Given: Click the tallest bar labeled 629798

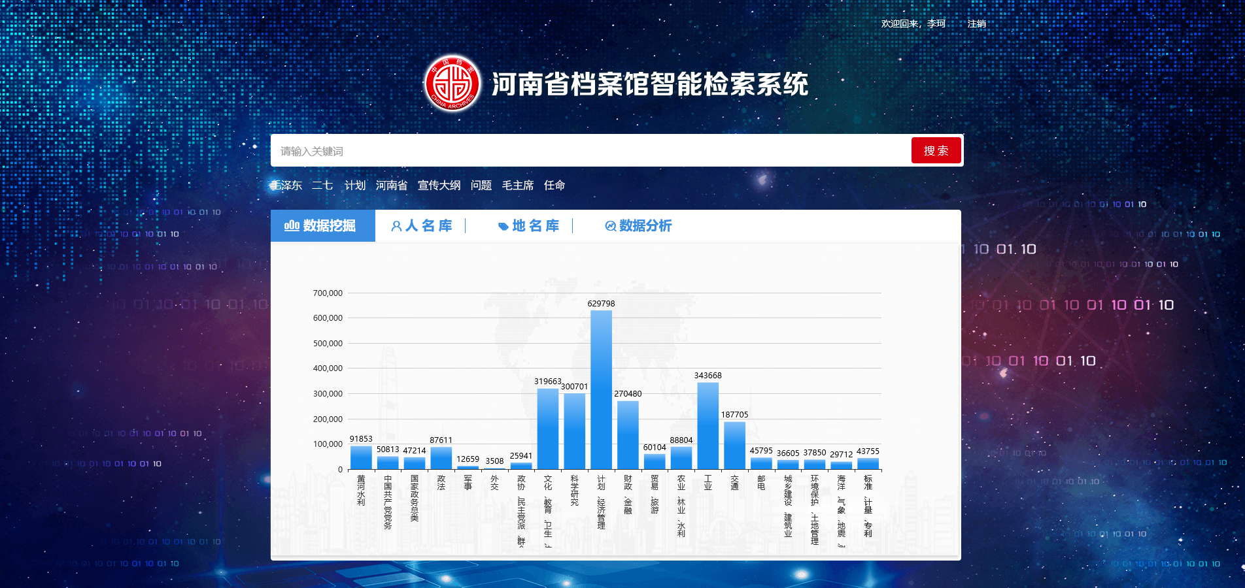Looking at the screenshot, I should 601,389.
